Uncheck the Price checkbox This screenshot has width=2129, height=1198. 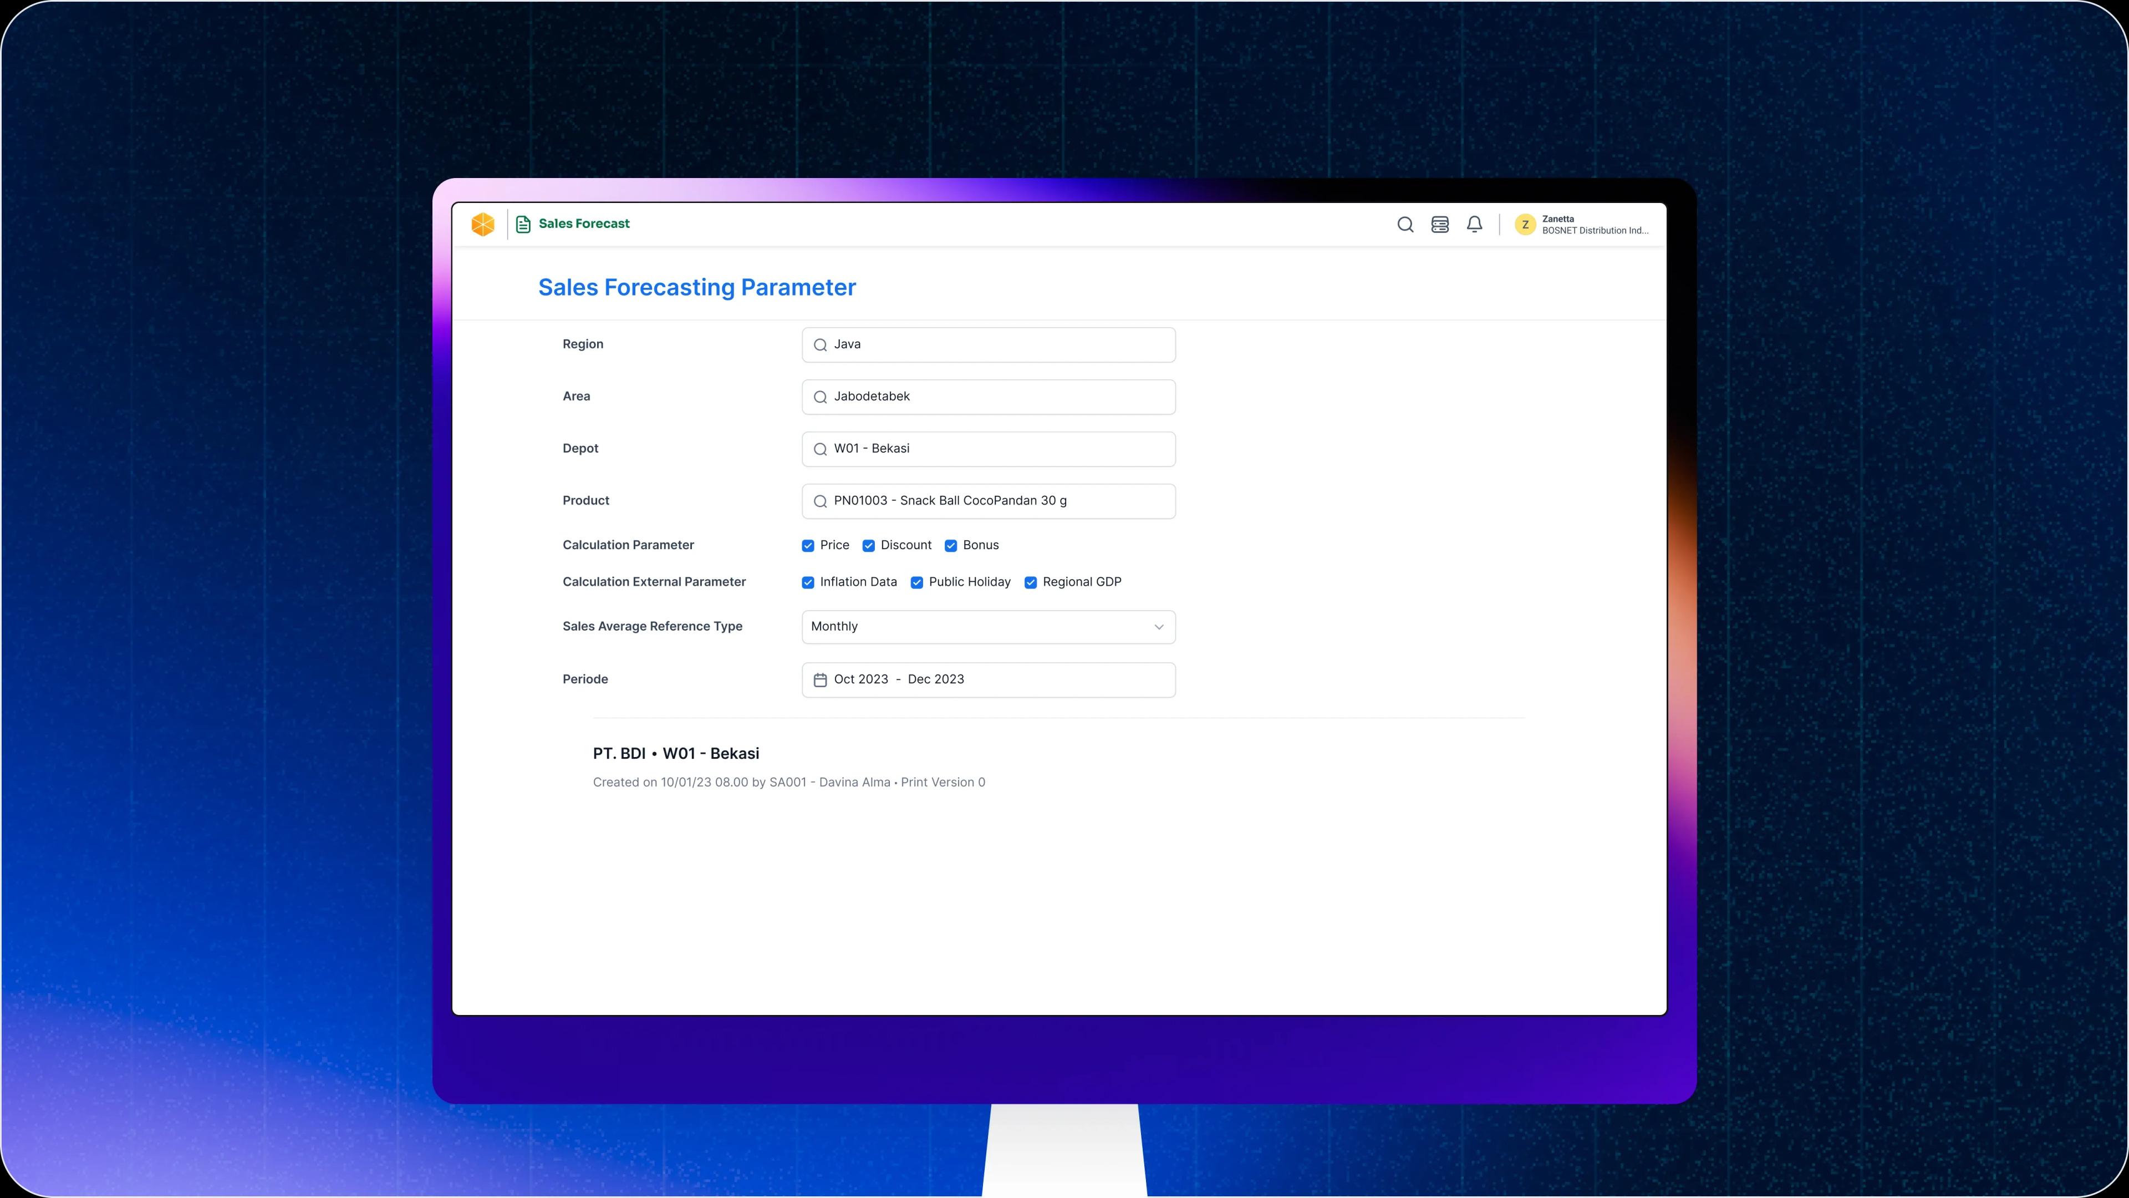[808, 546]
